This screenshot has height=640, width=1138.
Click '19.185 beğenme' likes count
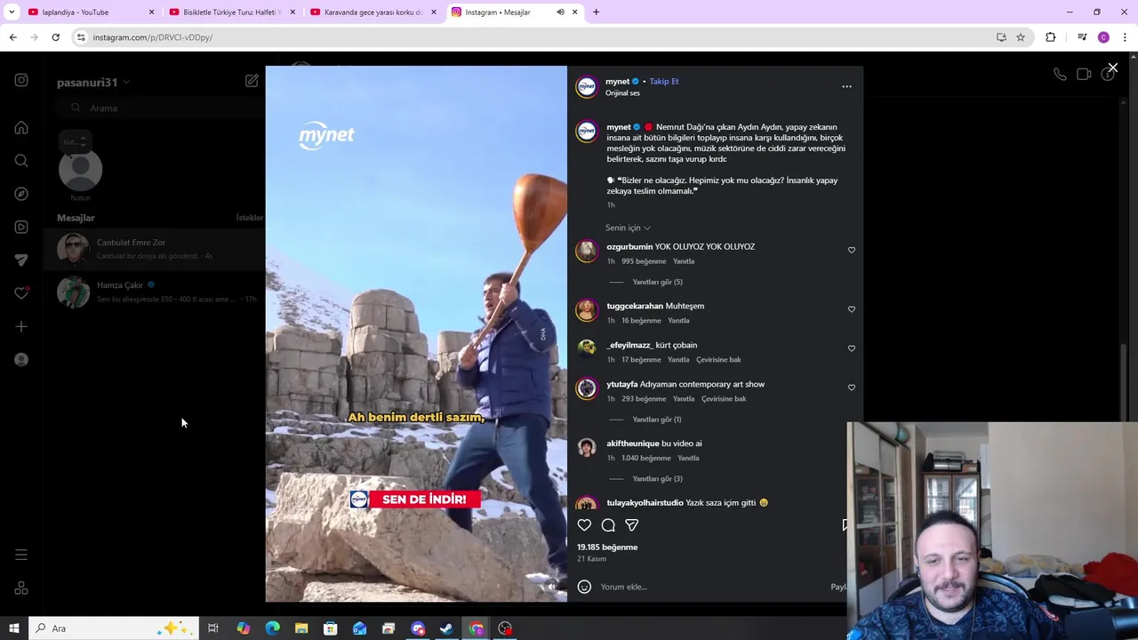point(607,547)
